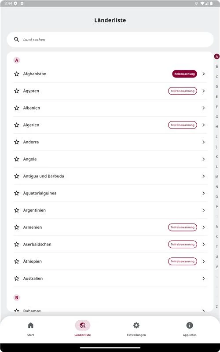
Task: Click Teilreisewarnung badge for Algerien
Action: pos(183,125)
